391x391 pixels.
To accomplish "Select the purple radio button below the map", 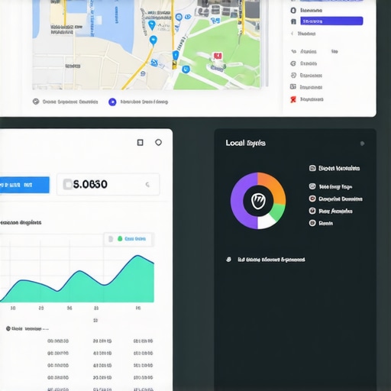I will (x=112, y=102).
